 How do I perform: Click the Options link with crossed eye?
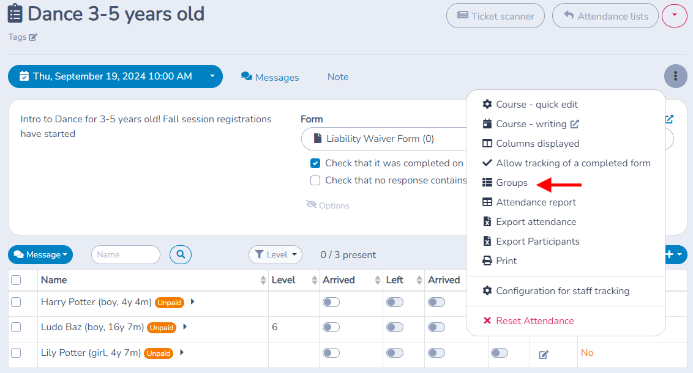(328, 205)
